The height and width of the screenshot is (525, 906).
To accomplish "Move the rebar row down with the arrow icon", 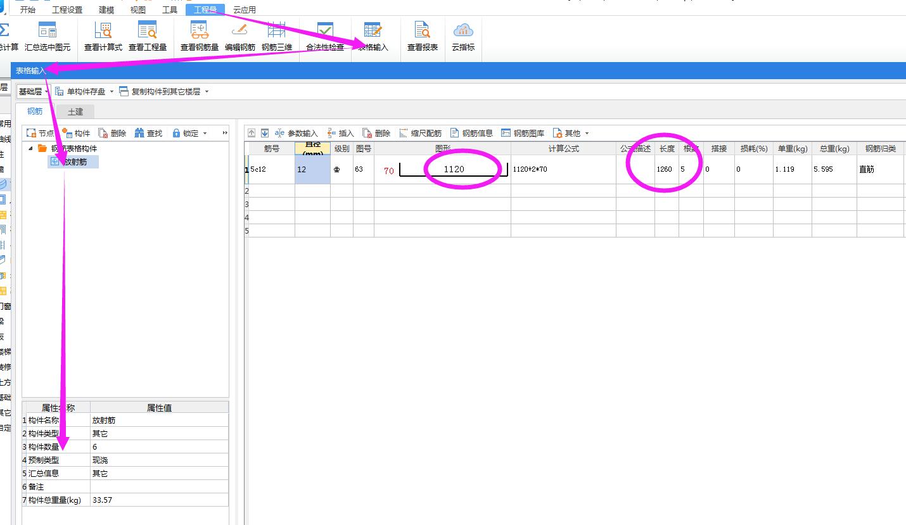I will click(x=265, y=133).
